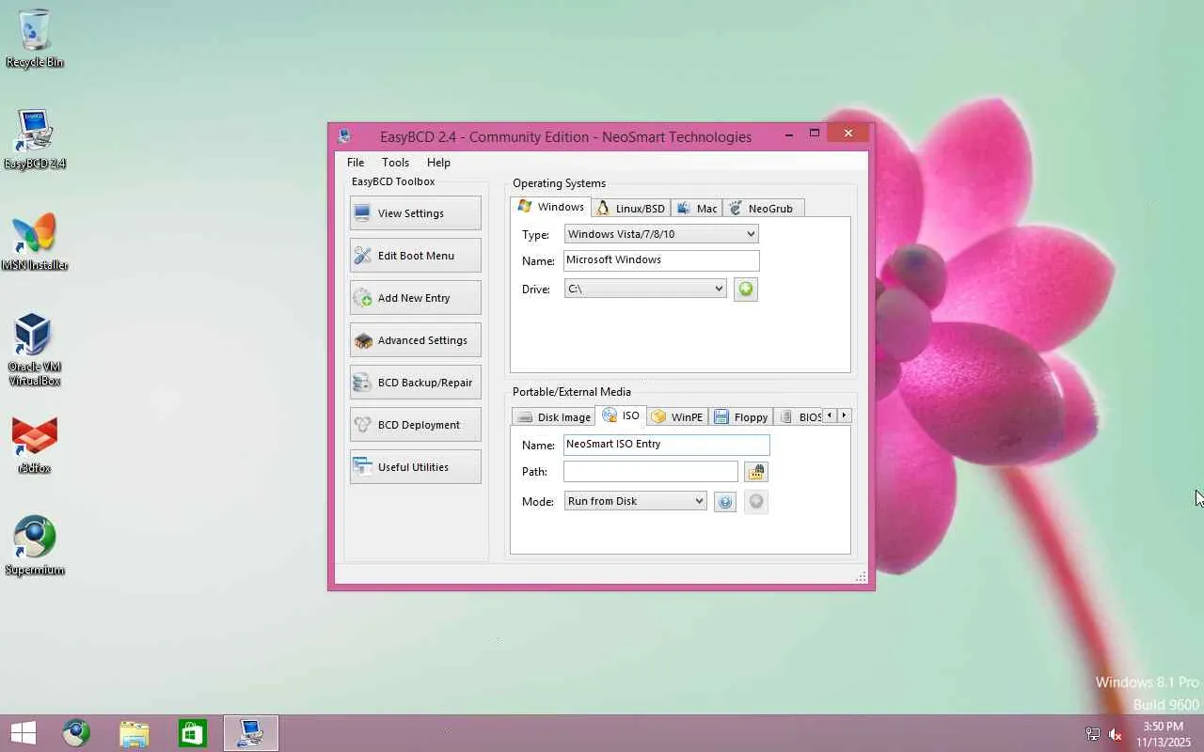Click the EasyBCD taskbar button
Image resolution: width=1204 pixels, height=752 pixels.
pos(251,733)
